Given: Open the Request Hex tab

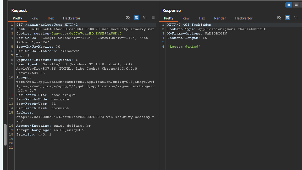Looking at the screenshot, I should click(51, 18).
